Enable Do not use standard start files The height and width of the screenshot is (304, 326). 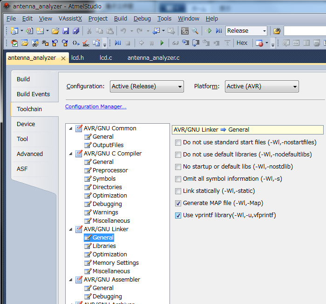click(178, 142)
